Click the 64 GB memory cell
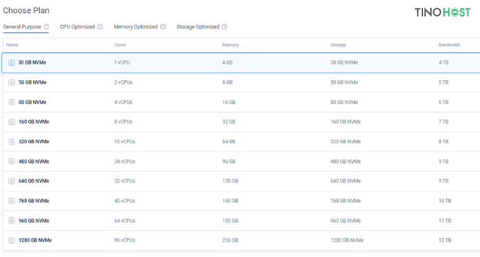 [x=228, y=142]
